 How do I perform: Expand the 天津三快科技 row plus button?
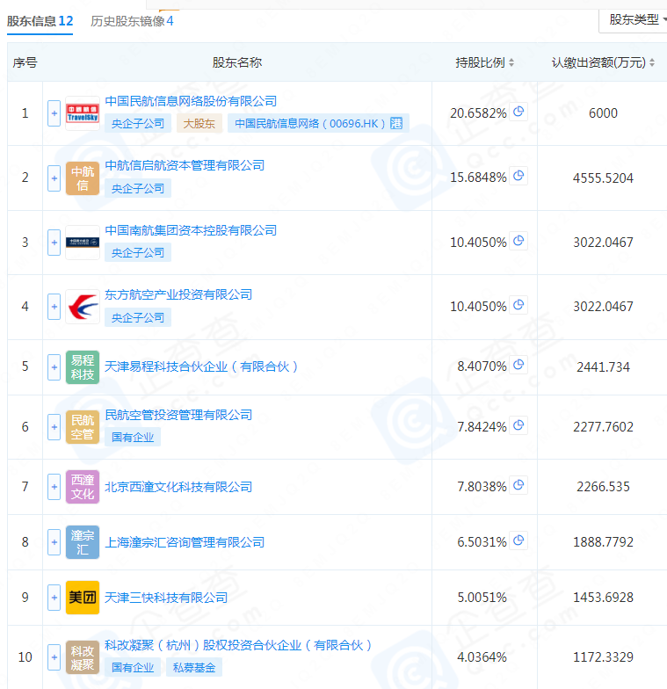54,598
